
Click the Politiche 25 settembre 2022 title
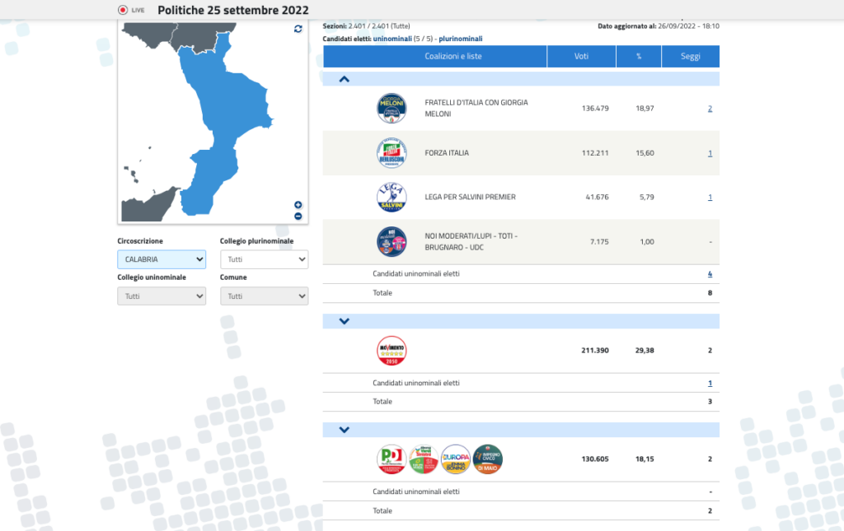coord(233,10)
